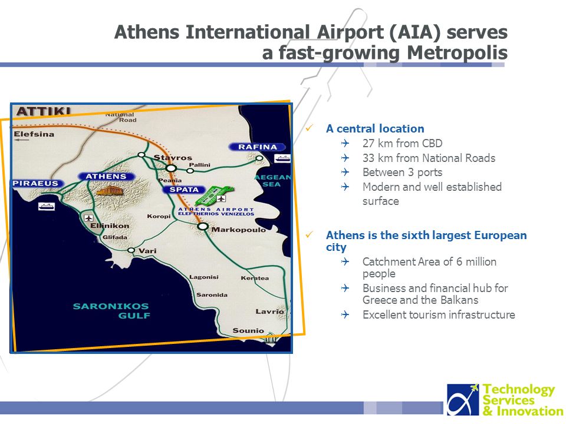Image resolution: width=566 pixels, height=424 pixels.
Task: Click the 'Glifada' map label
Action: click(x=115, y=237)
